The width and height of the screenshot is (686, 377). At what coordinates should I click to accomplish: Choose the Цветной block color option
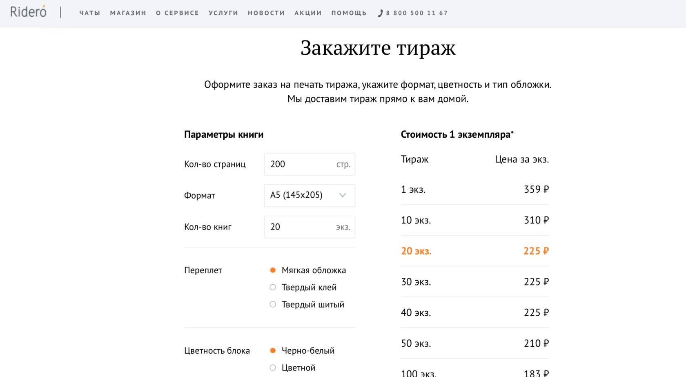pos(273,368)
